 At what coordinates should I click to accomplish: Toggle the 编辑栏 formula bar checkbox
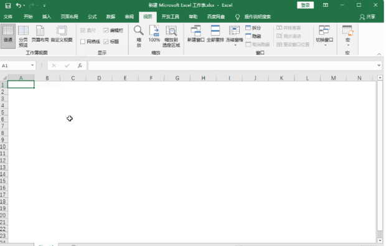106,31
